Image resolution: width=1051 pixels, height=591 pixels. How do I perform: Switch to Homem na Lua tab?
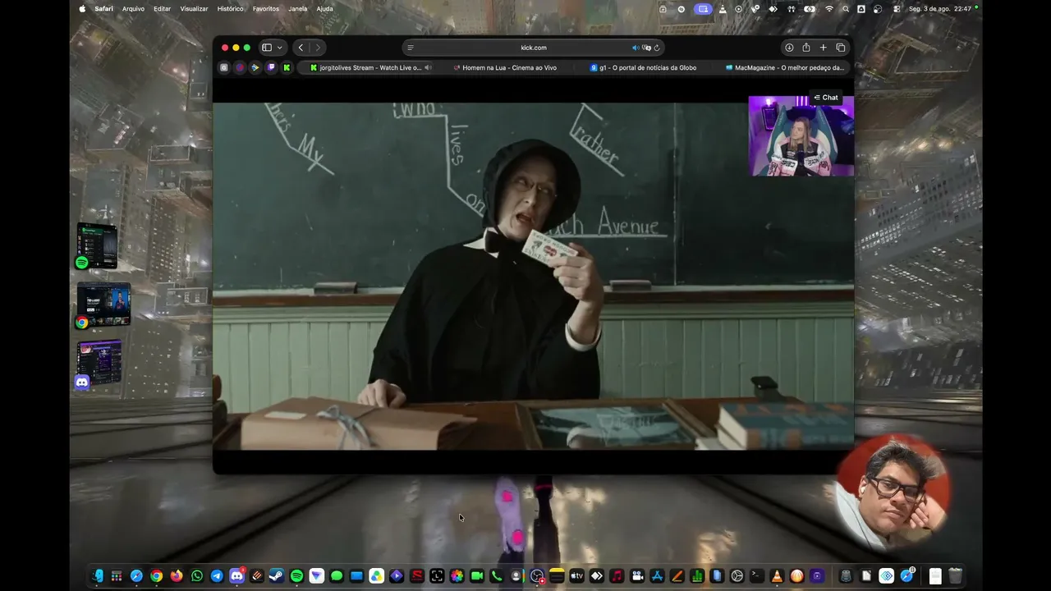[505, 67]
